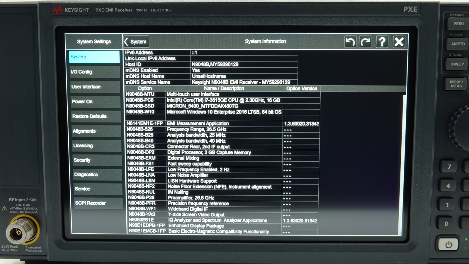Click the Name / Description column header
The height and width of the screenshot is (264, 469).
(224, 88)
